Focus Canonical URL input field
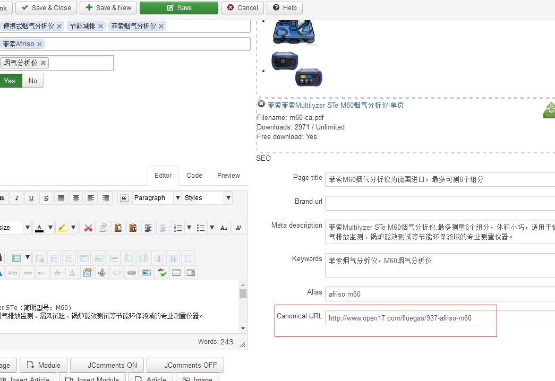 point(440,318)
